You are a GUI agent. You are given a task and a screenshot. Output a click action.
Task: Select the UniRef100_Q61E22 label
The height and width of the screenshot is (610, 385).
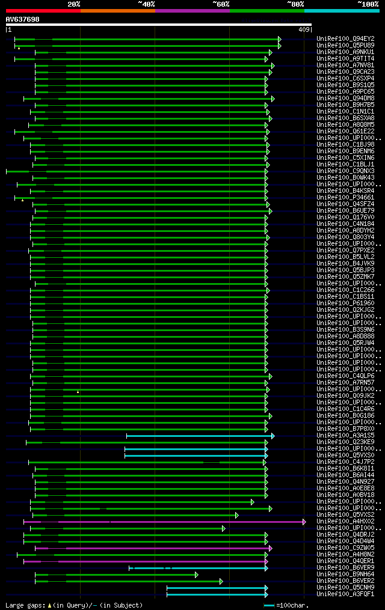[345, 132]
